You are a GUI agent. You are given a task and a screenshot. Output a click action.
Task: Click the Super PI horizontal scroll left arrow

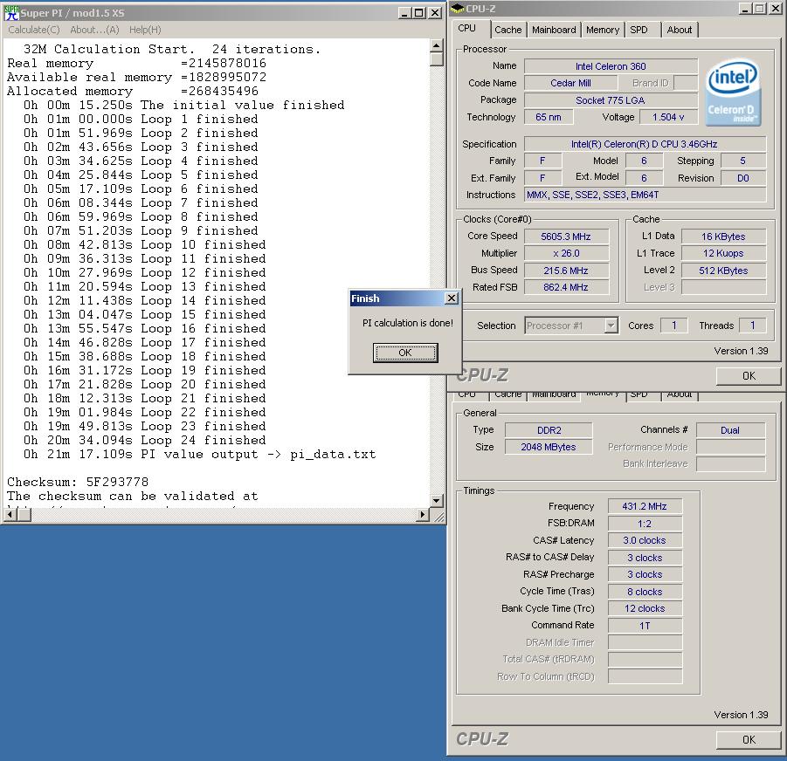tap(10, 515)
